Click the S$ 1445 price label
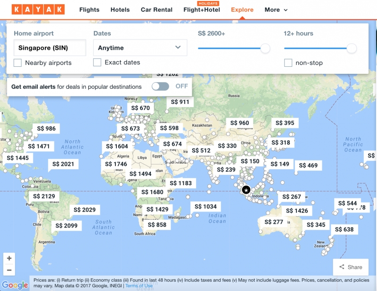Screen dimensions: 377x291 (x=17, y=158)
